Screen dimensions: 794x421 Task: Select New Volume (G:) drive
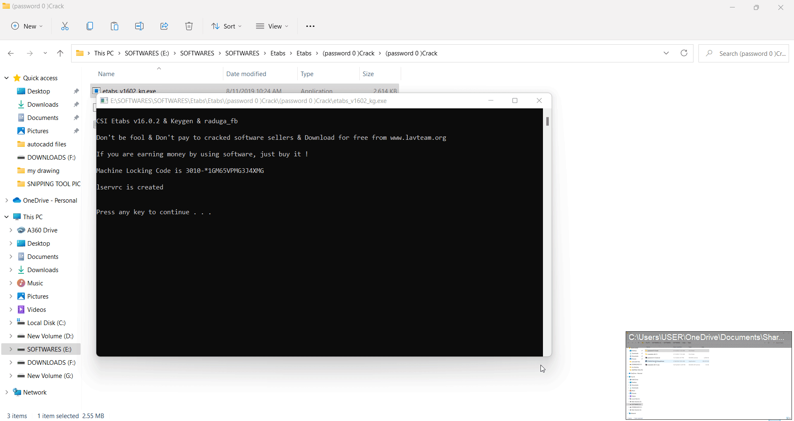(x=50, y=376)
